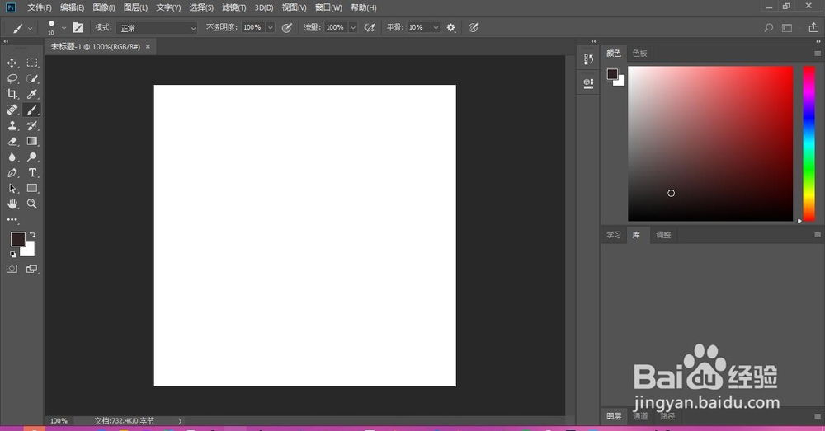Screen dimensions: 825x431
Task: Swap foreground and background colors
Action: [x=33, y=234]
